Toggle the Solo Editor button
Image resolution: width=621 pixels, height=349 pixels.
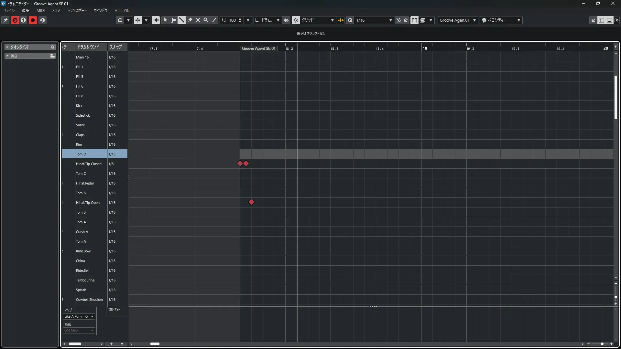click(15, 20)
